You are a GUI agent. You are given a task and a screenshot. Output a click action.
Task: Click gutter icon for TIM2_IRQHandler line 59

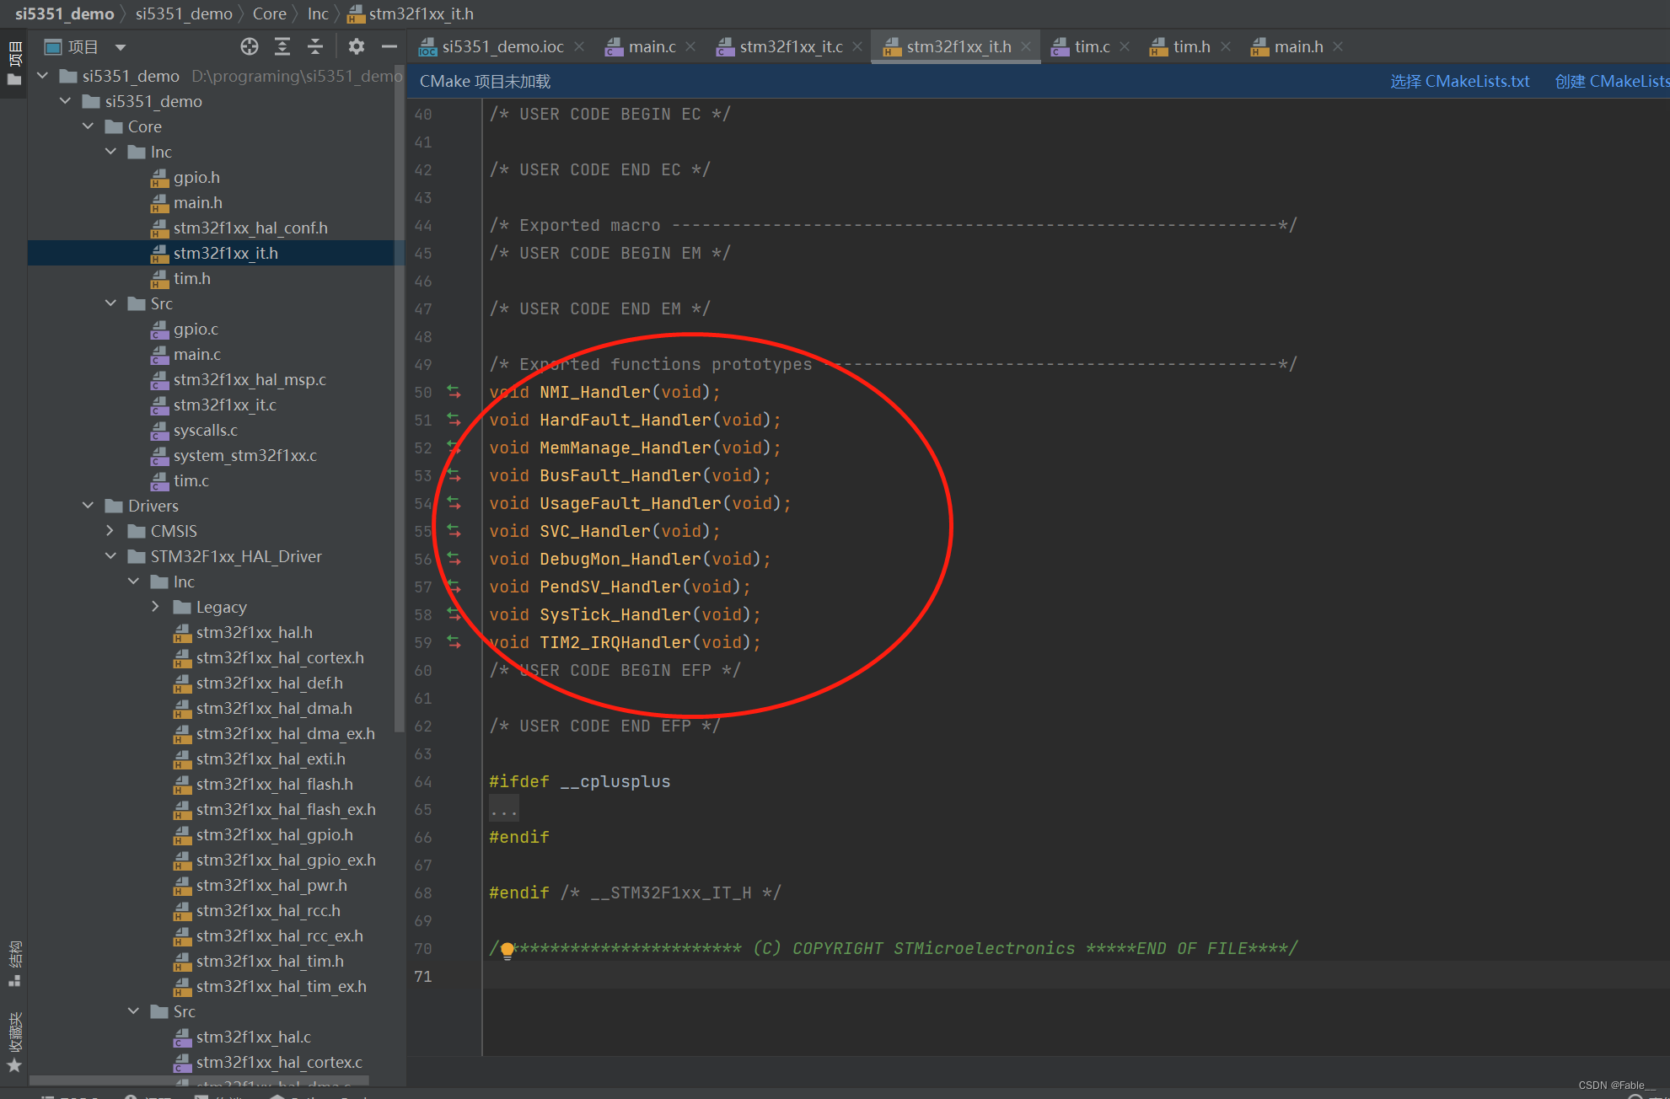coord(454,642)
